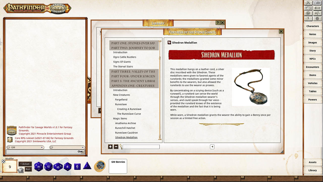Viewport: 323px width, 182px height.
Task: Open the book modifiers icon
Action: (x=308, y=8)
